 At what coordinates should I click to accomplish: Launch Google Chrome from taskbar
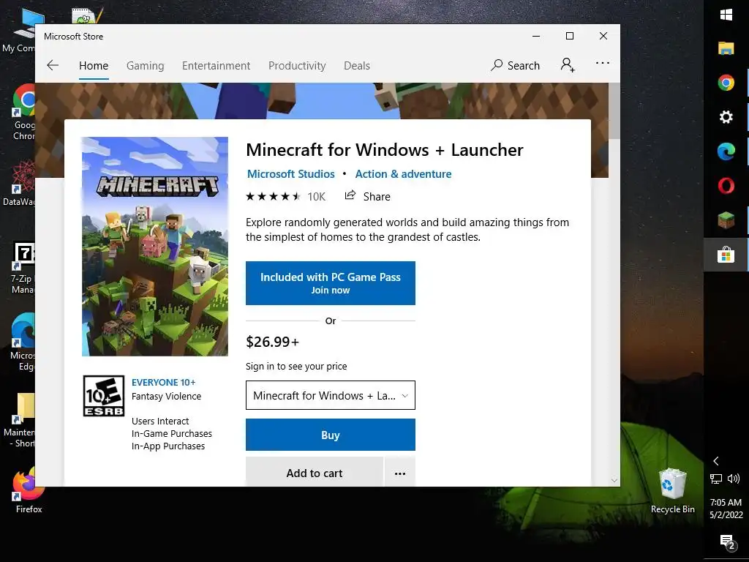(726, 83)
